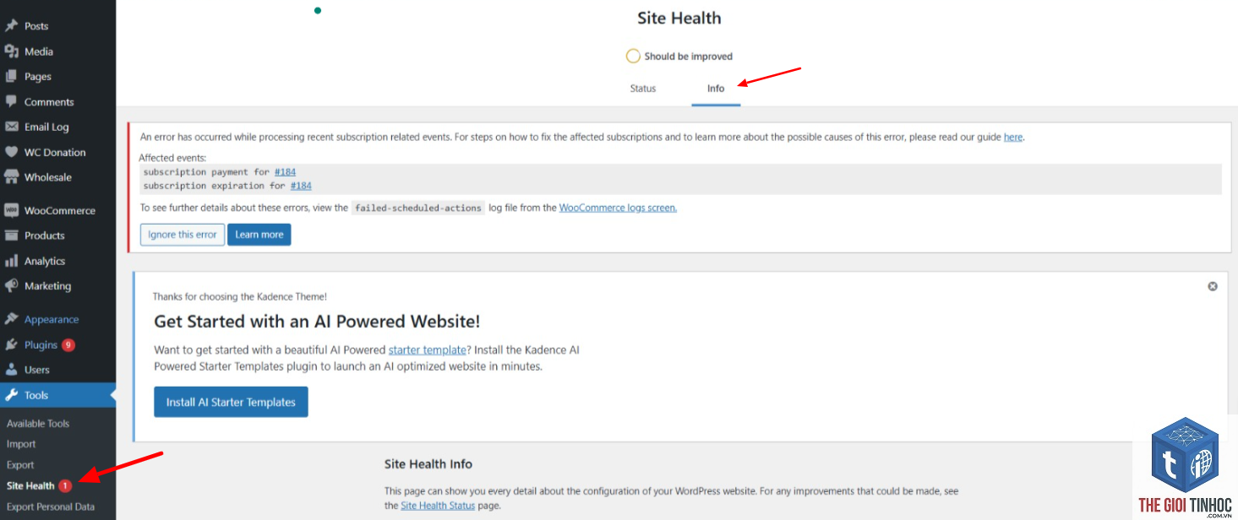The height and width of the screenshot is (520, 1238).
Task: Click the Pages icon in sidebar
Action: [11, 76]
